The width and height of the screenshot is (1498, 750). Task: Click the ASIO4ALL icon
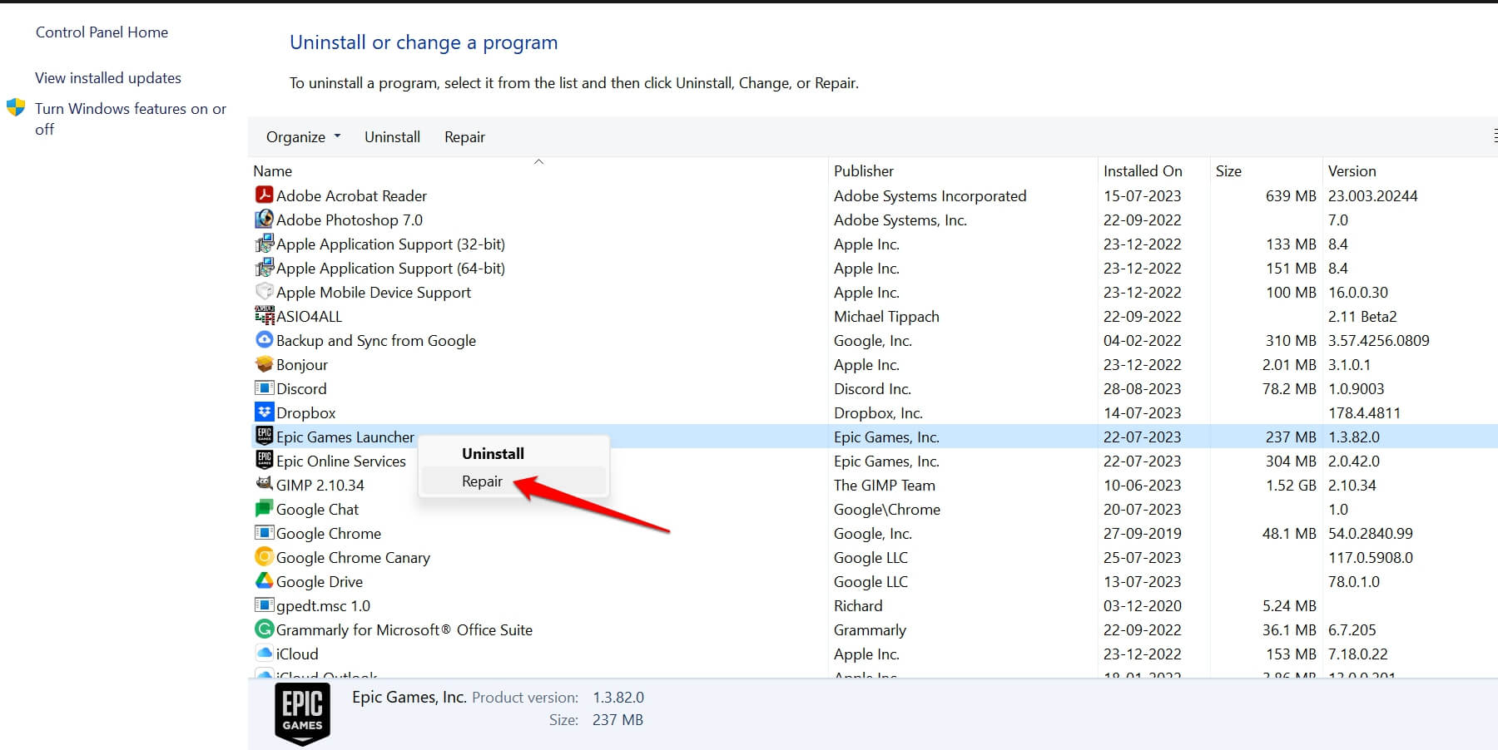click(x=263, y=316)
